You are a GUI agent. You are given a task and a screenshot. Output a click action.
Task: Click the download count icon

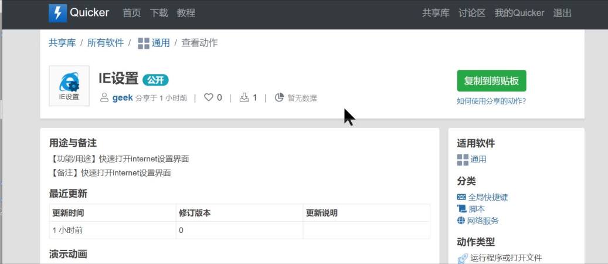pyautogui.click(x=244, y=97)
